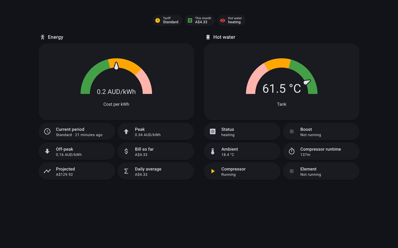Image resolution: width=398 pixels, height=248 pixels.
Task: Click the A$129.92 Projected value
Action: [x=64, y=175]
